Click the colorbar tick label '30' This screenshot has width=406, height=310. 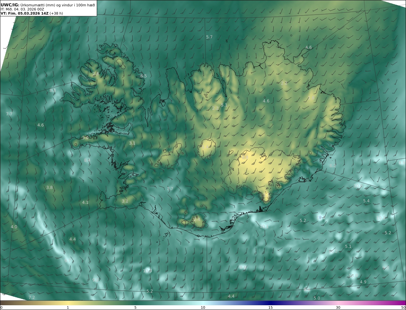coord(338,307)
